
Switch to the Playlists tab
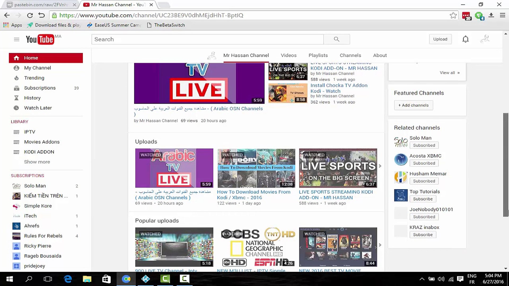[x=318, y=55]
